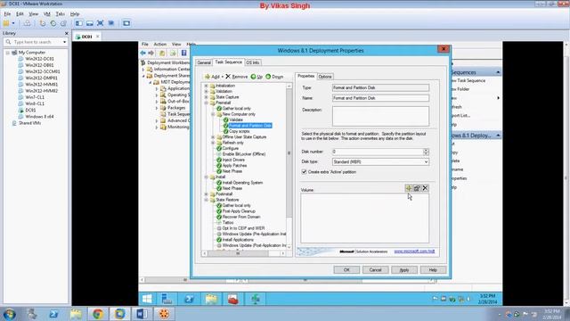Click the VMware manage snapshots toolbar icon
The image size is (570, 321).
(63, 23)
